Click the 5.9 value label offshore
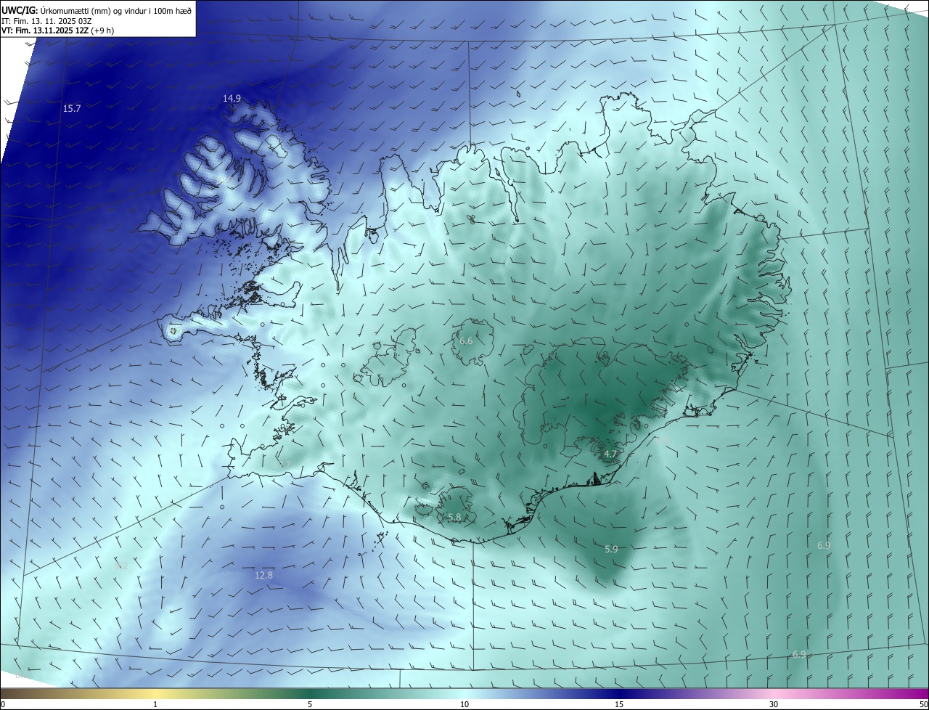 point(611,550)
